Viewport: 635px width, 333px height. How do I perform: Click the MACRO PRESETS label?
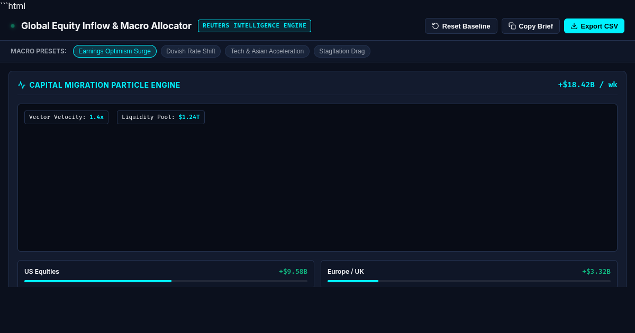point(39,51)
